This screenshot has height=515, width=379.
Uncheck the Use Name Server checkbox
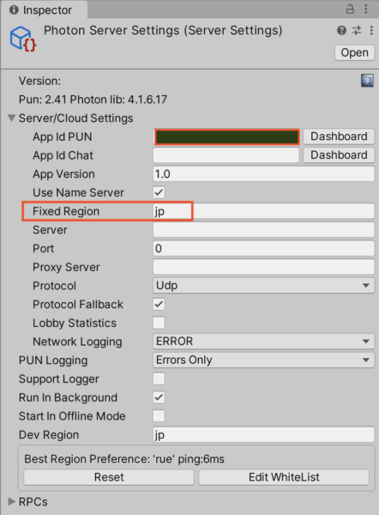point(159,192)
